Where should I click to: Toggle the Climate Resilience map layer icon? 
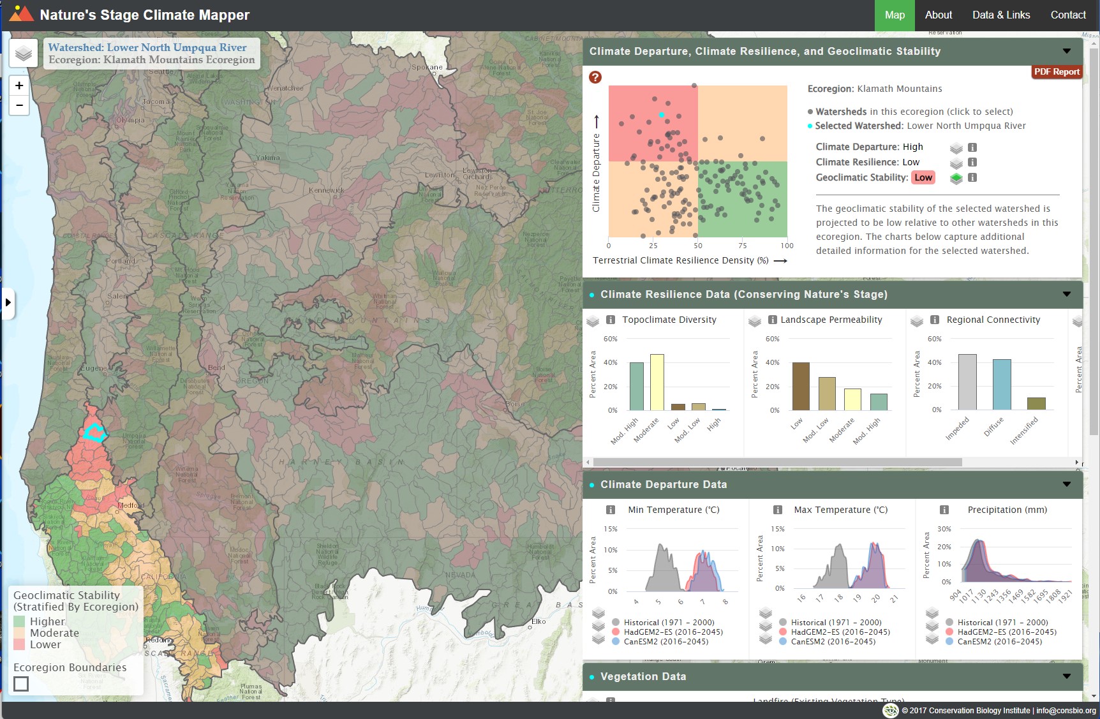click(x=956, y=163)
